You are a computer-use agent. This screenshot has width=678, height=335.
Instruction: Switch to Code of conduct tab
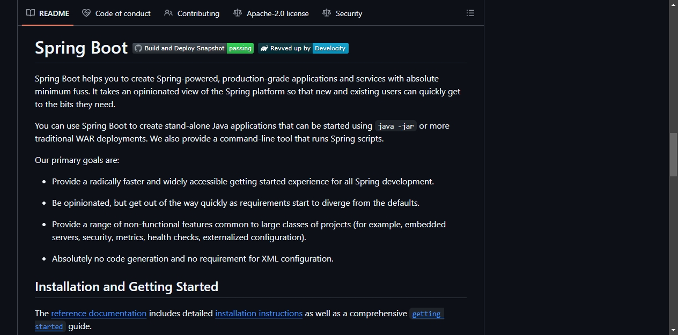coord(116,13)
